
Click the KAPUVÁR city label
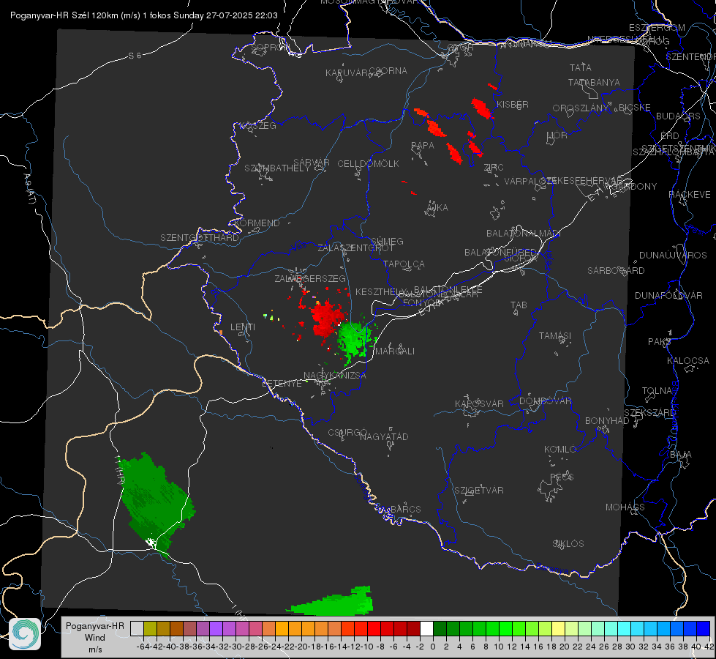click(x=347, y=73)
